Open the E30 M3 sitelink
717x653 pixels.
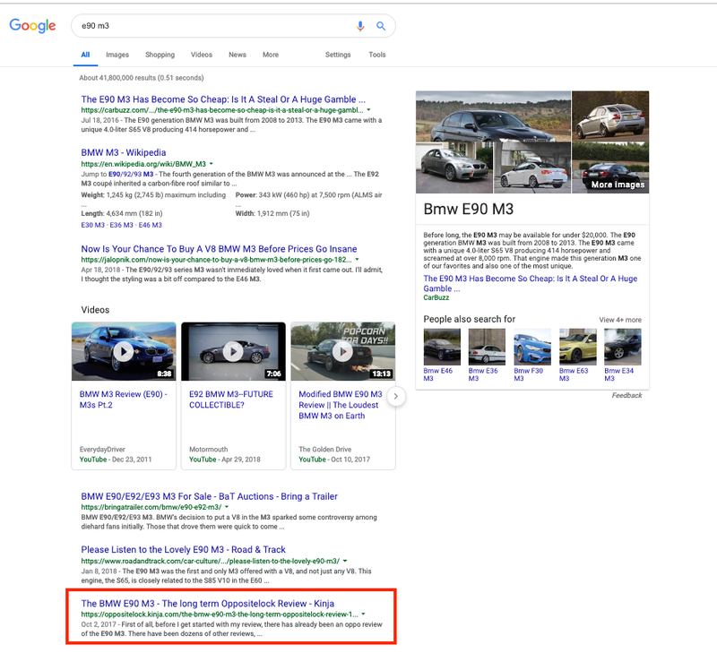coord(93,225)
